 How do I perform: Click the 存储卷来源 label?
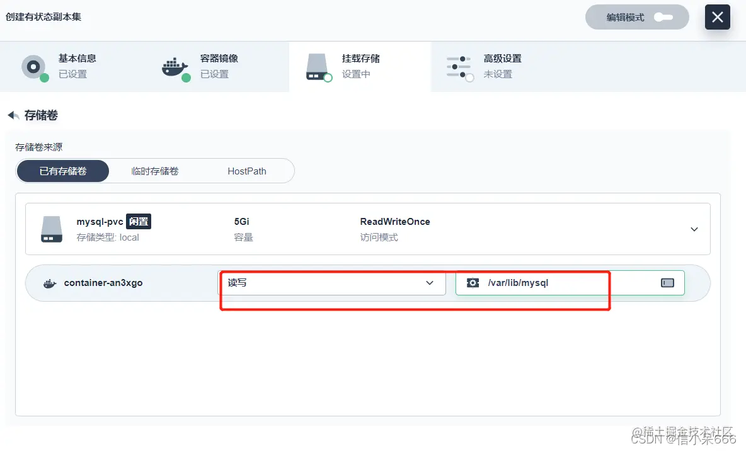(38, 147)
